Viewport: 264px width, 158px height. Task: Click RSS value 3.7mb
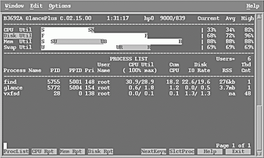227,88
